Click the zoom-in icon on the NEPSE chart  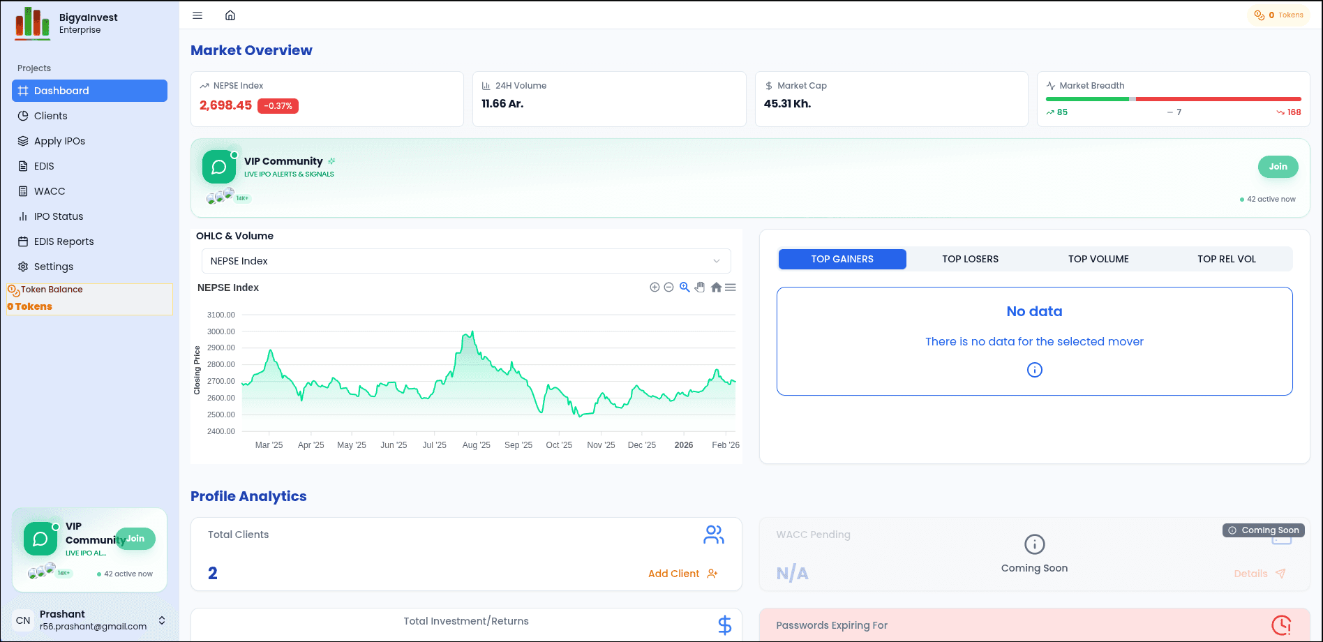click(x=654, y=287)
